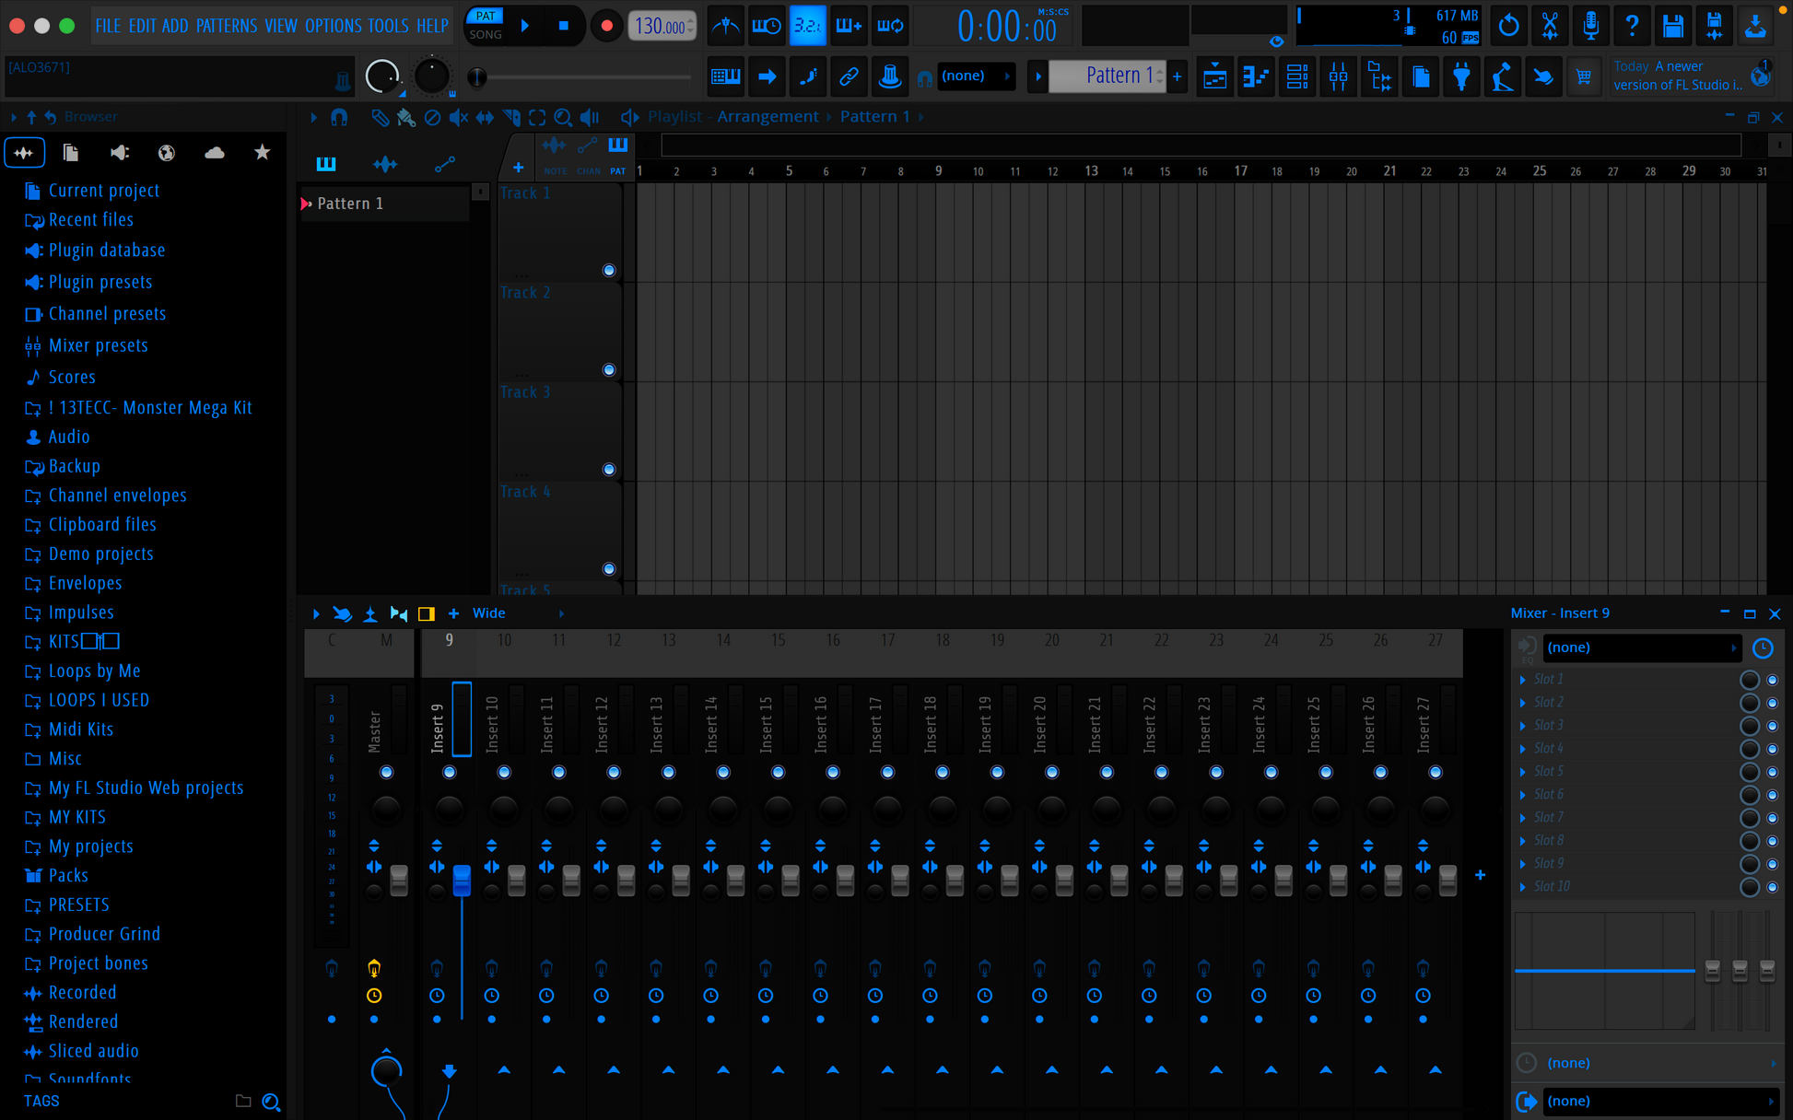Click the browser search magnifier icon
This screenshot has width=1793, height=1120.
coord(271,1102)
